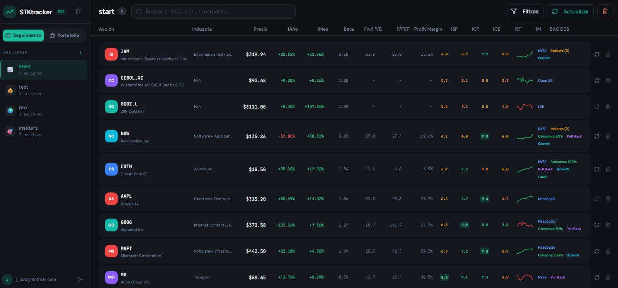
Task: Click the $3111.00 price
Action: pos(254,107)
